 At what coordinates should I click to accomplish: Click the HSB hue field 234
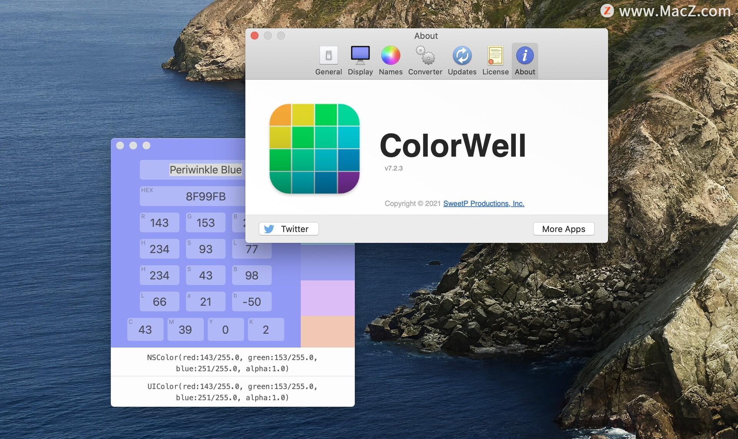[160, 275]
